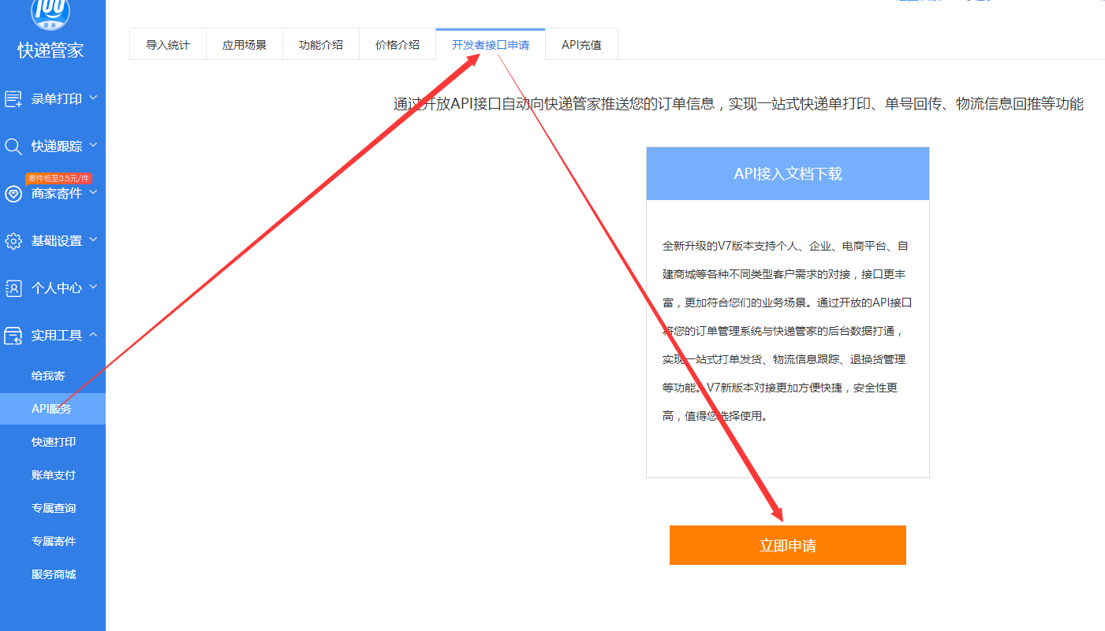Click the orange 立即申请 button

point(787,544)
